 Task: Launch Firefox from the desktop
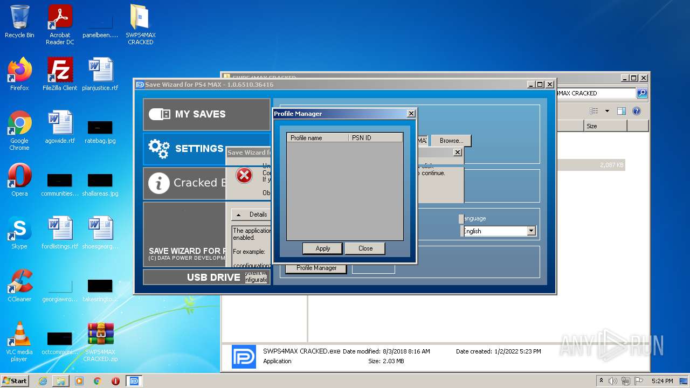click(x=19, y=74)
